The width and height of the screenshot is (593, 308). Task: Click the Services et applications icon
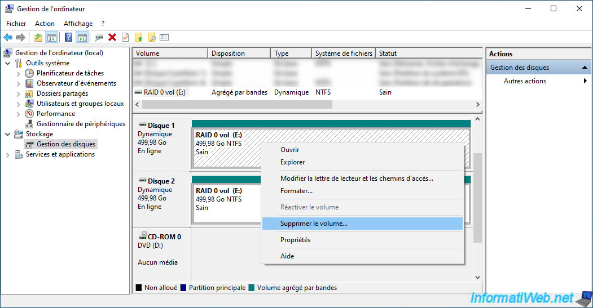(19, 154)
